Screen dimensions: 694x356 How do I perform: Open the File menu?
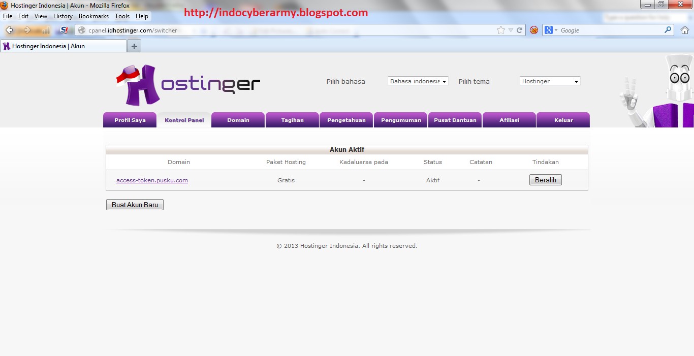[x=8, y=16]
